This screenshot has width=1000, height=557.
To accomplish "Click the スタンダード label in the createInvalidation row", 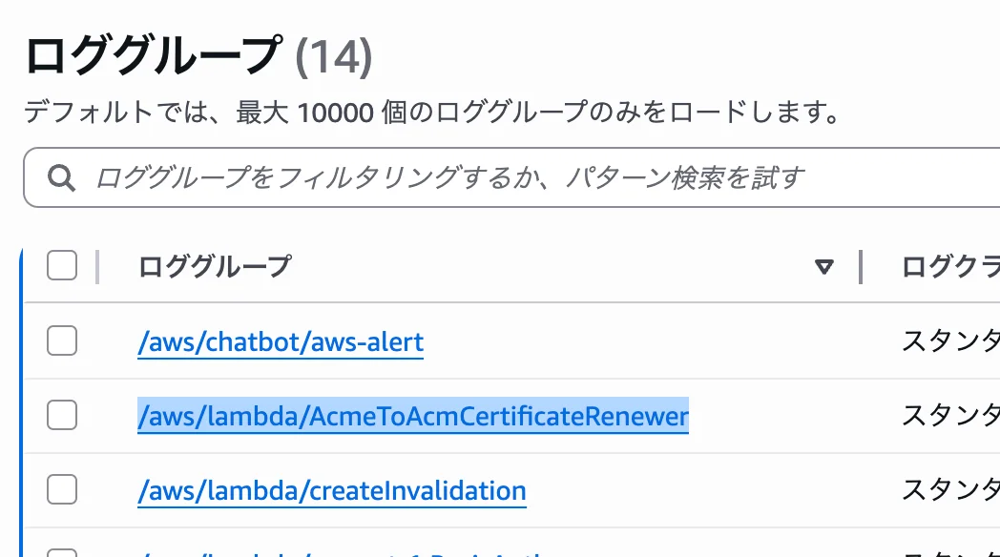I will pyautogui.click(x=949, y=490).
